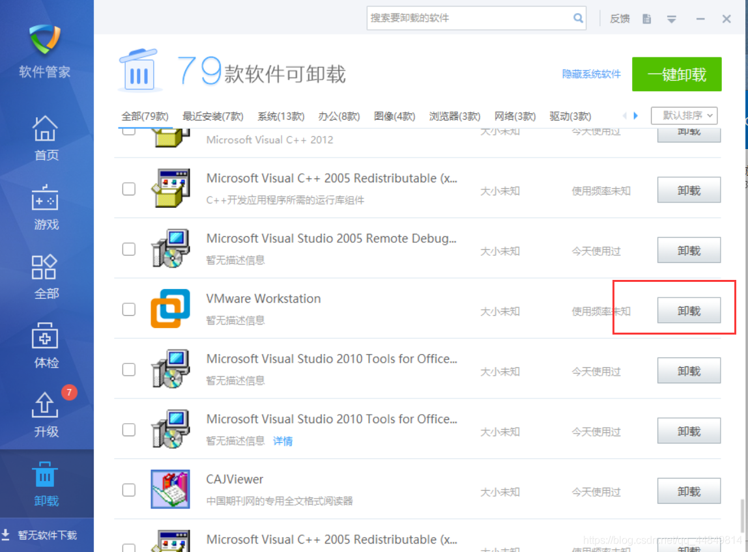This screenshot has width=748, height=552.
Task: Click the download icon beside 暂无软件下载
Action: [6, 535]
